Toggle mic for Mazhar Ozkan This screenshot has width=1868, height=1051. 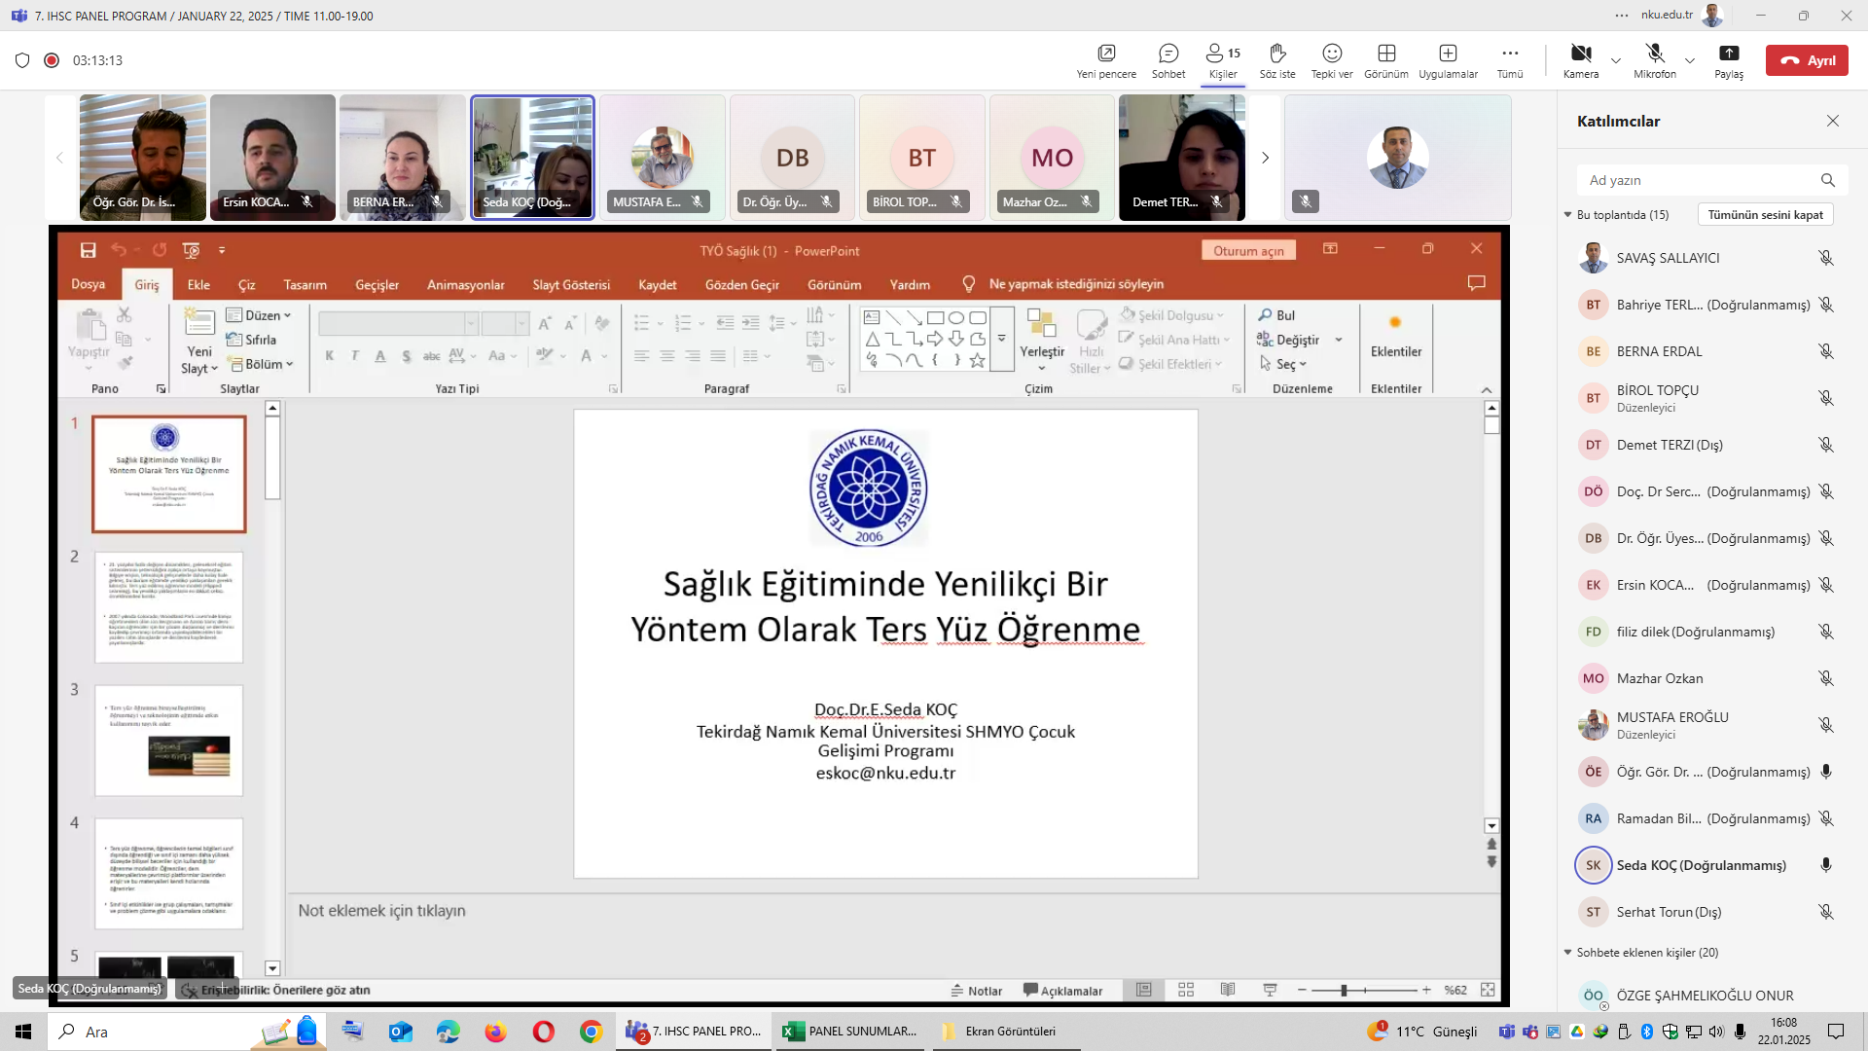[x=1826, y=678]
